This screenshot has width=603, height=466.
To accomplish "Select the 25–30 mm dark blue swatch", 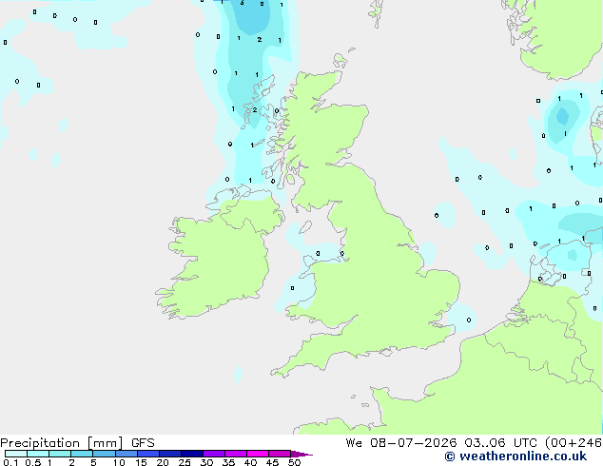I will coord(192,454).
